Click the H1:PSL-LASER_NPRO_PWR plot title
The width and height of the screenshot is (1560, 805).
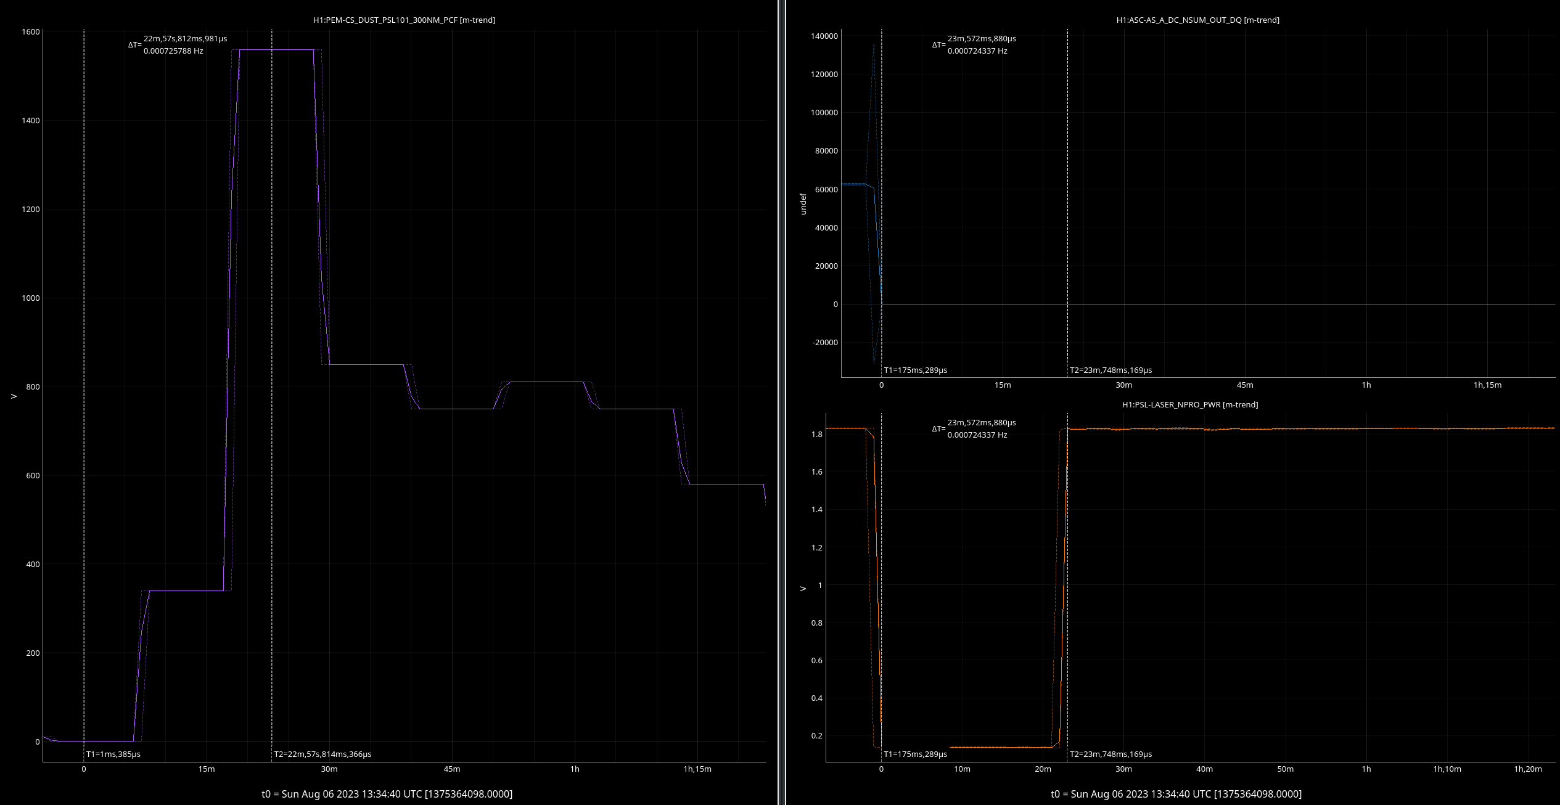1189,404
